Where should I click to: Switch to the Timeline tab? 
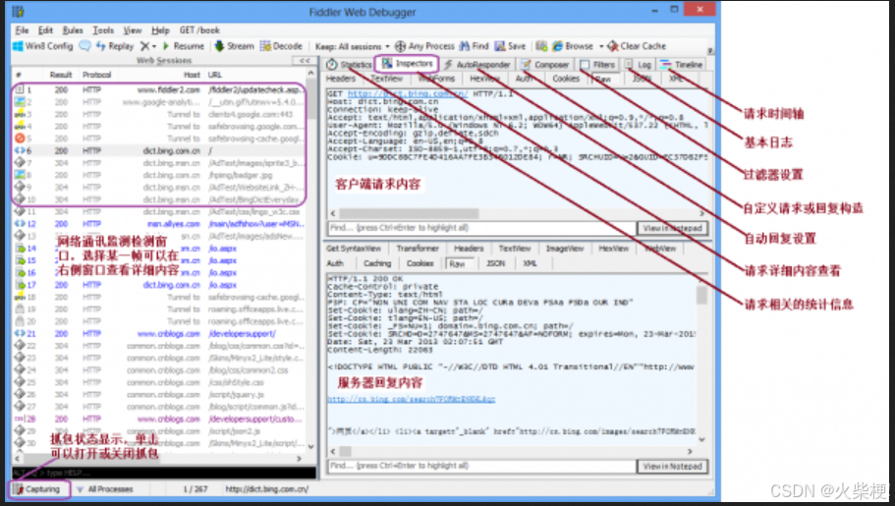tap(682, 65)
